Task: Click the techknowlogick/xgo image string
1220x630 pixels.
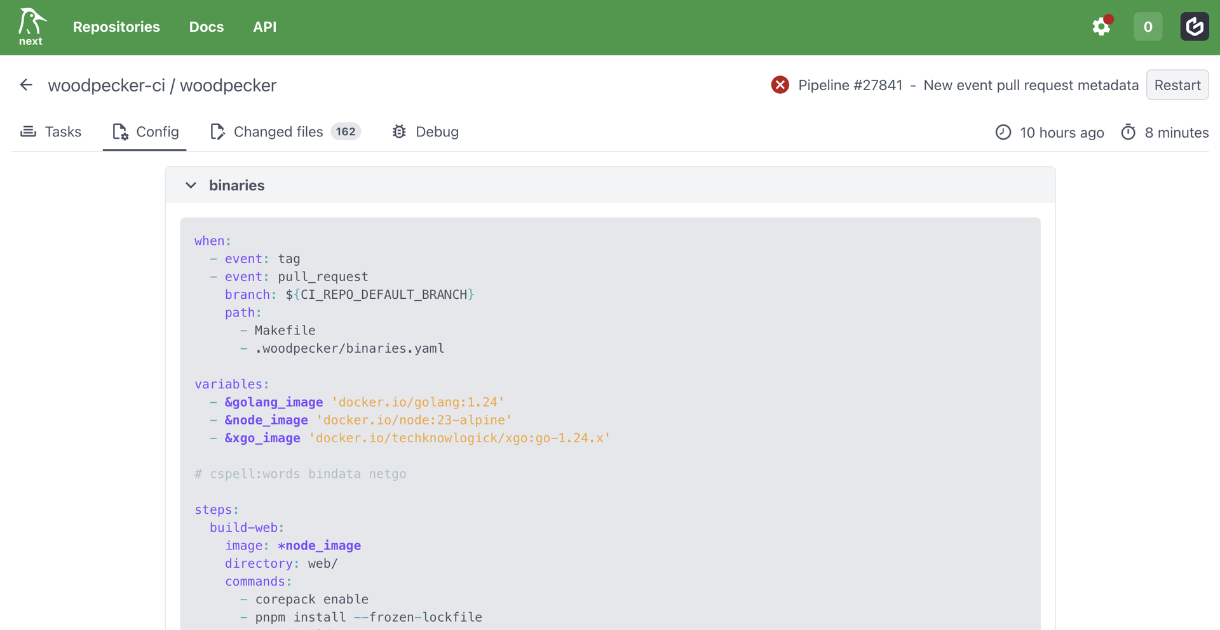Action: (x=459, y=438)
